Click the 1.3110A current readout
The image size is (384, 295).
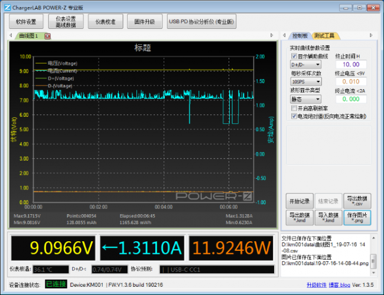[x=142, y=248]
